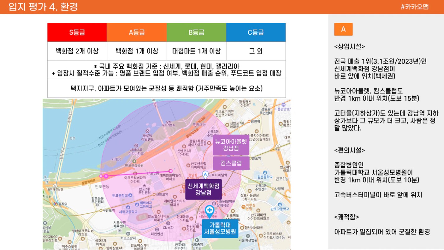Click the 아크로리버파크 아파트 icon

pos(135,173)
